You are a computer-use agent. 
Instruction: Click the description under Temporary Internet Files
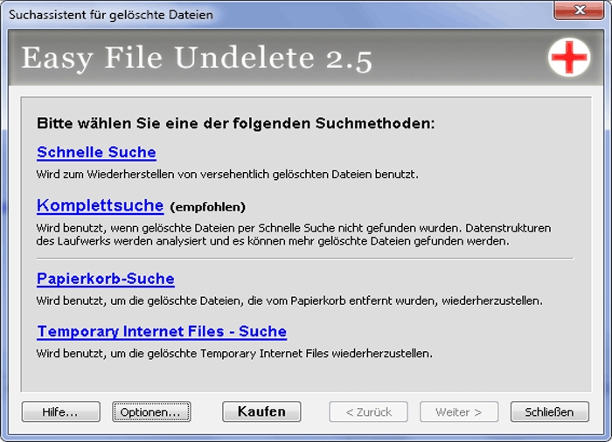click(x=234, y=354)
